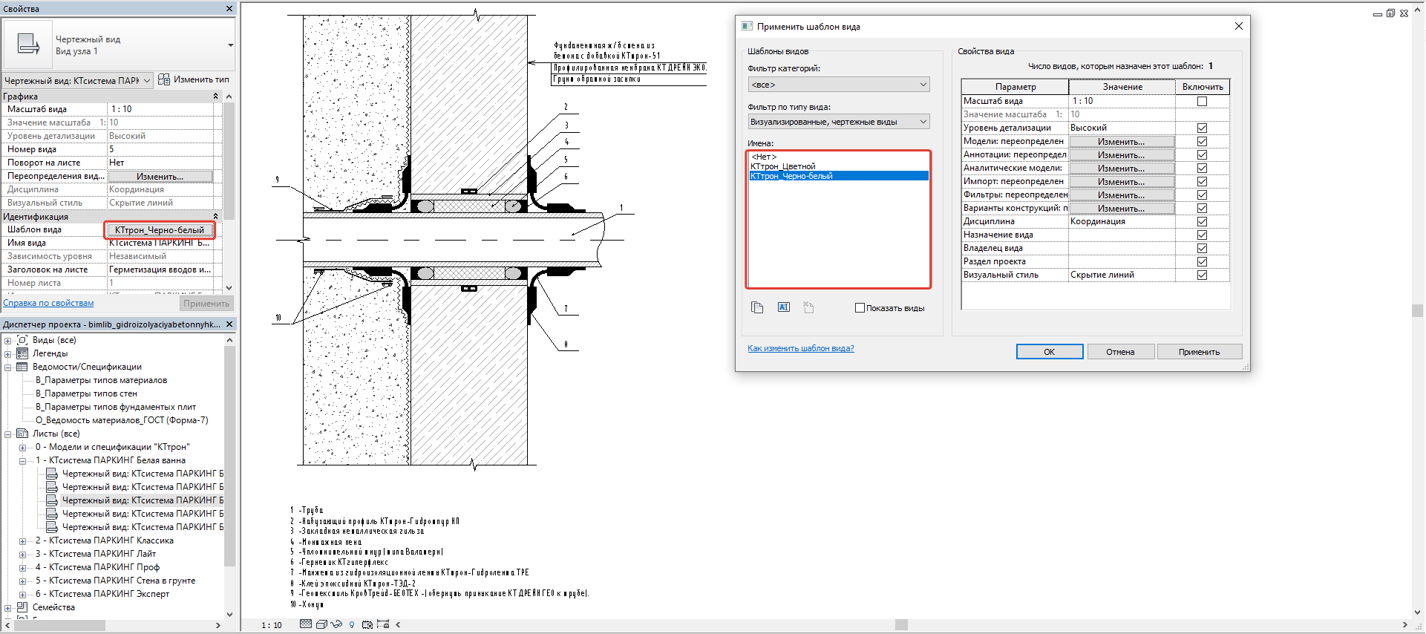Close the Диспетчер проекта browser panel
Screen dimensions: 1426x634
click(x=229, y=324)
